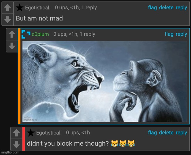Flag the "But am not mad" comment
The width and height of the screenshot is (191, 155).
click(x=152, y=7)
